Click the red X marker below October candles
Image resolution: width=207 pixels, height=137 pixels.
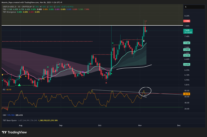[106, 83]
